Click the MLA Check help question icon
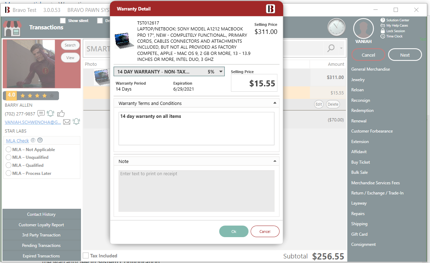The image size is (430, 263). pos(40,140)
